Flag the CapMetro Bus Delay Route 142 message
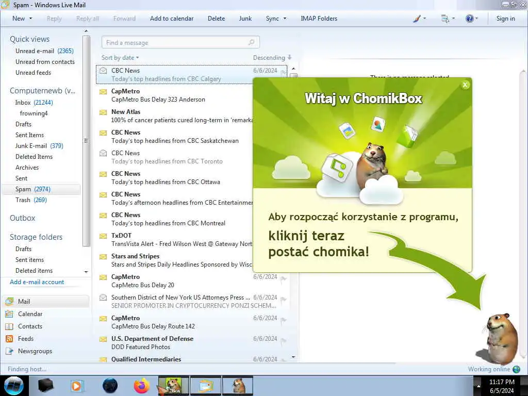Viewport: 528px width, 396px height. (x=283, y=320)
